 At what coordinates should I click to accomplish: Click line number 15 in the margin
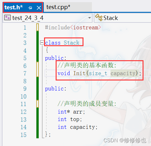(x=23, y=135)
